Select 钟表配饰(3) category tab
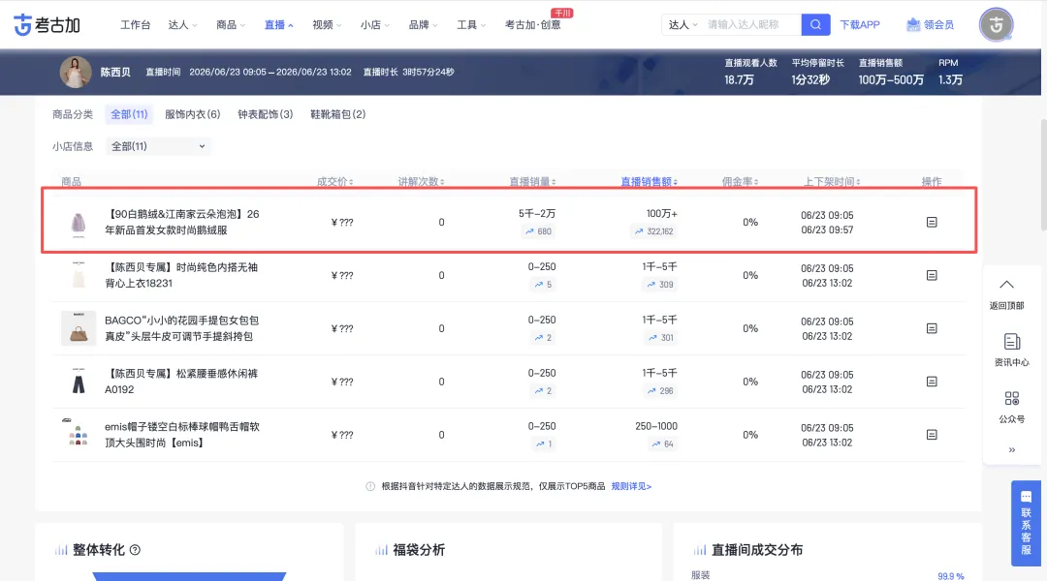 tap(265, 114)
